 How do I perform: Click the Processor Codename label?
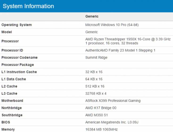(x=19, y=58)
